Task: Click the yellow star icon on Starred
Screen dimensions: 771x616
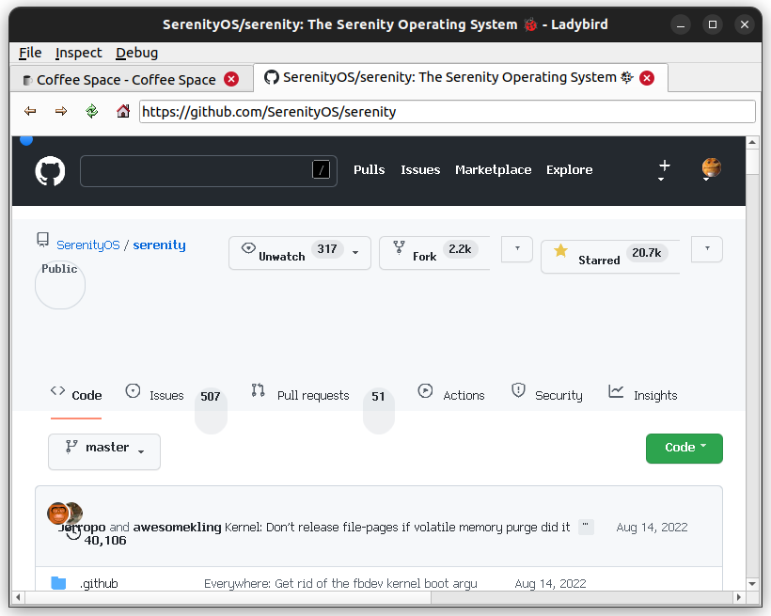Action: coord(560,251)
